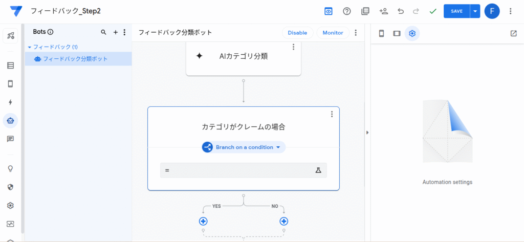The width and height of the screenshot is (524, 242).
Task: Open the Views phone icon in sidebar
Action: point(10,84)
